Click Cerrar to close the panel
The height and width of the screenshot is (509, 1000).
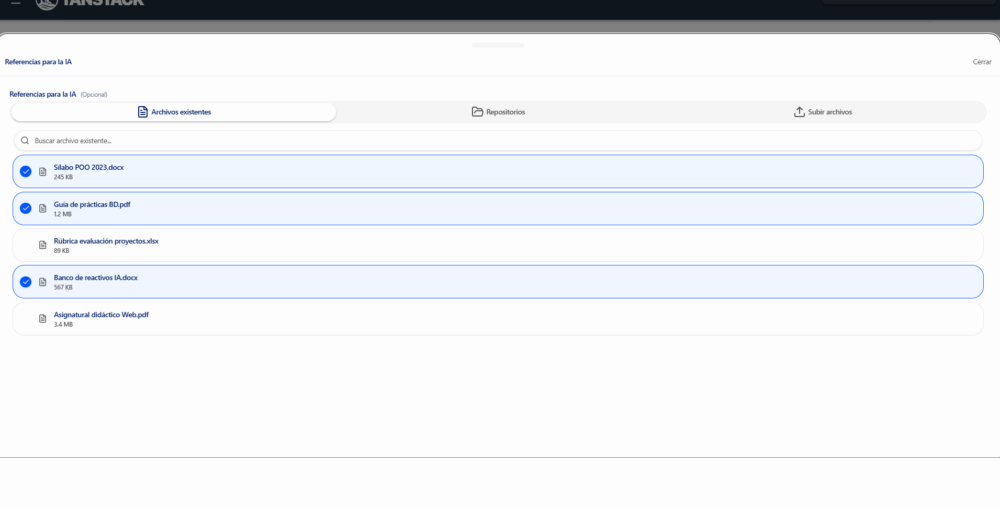982,62
